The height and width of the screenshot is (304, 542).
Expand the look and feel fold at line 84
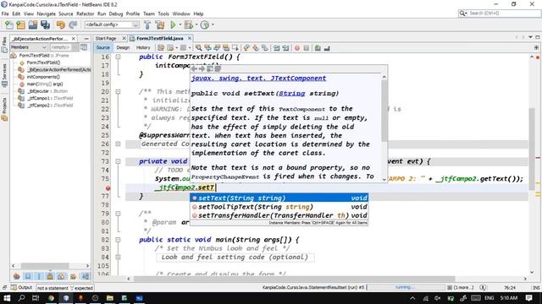click(118, 257)
